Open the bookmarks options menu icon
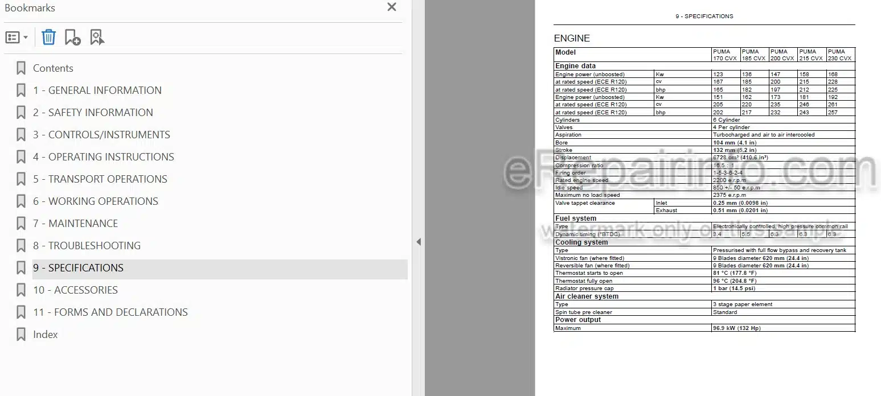The width and height of the screenshot is (881, 396). 17,38
